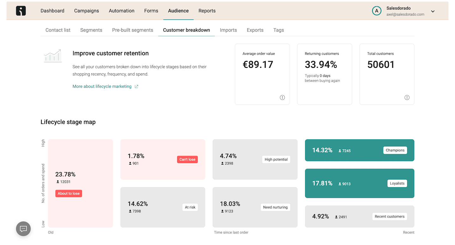This screenshot has width=455, height=245.
Task: Open the Reports menu
Action: point(207,11)
